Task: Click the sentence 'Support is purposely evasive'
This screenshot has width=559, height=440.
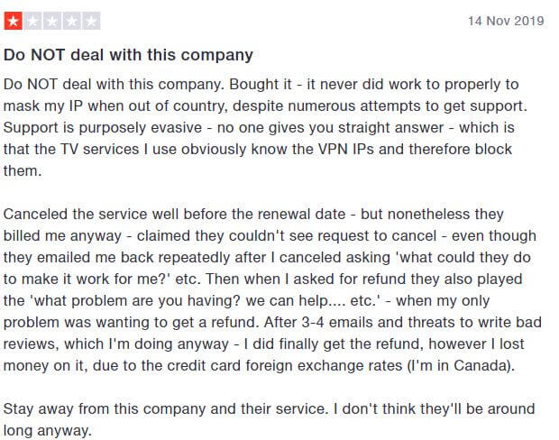Action: [x=103, y=128]
